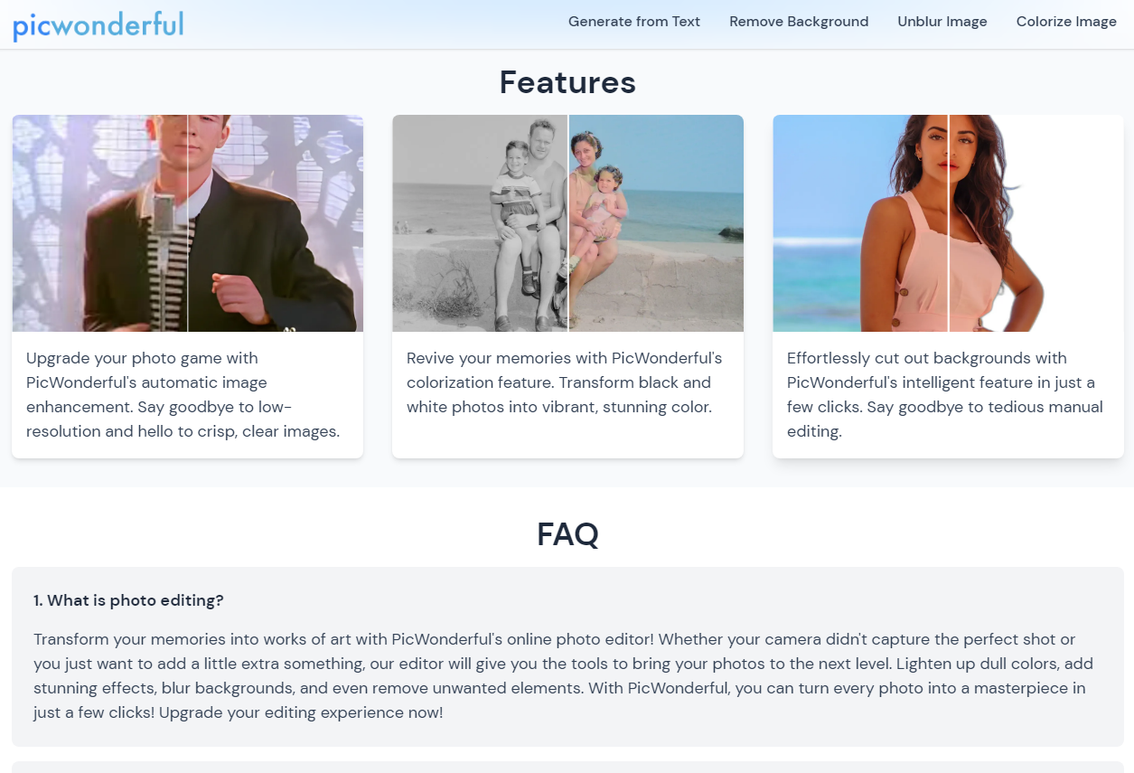Click the black and white photo half

[x=480, y=223]
